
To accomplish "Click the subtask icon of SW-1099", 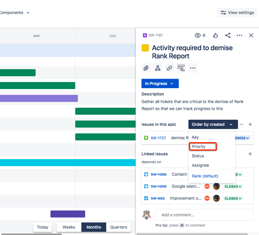I will click(x=146, y=186).
